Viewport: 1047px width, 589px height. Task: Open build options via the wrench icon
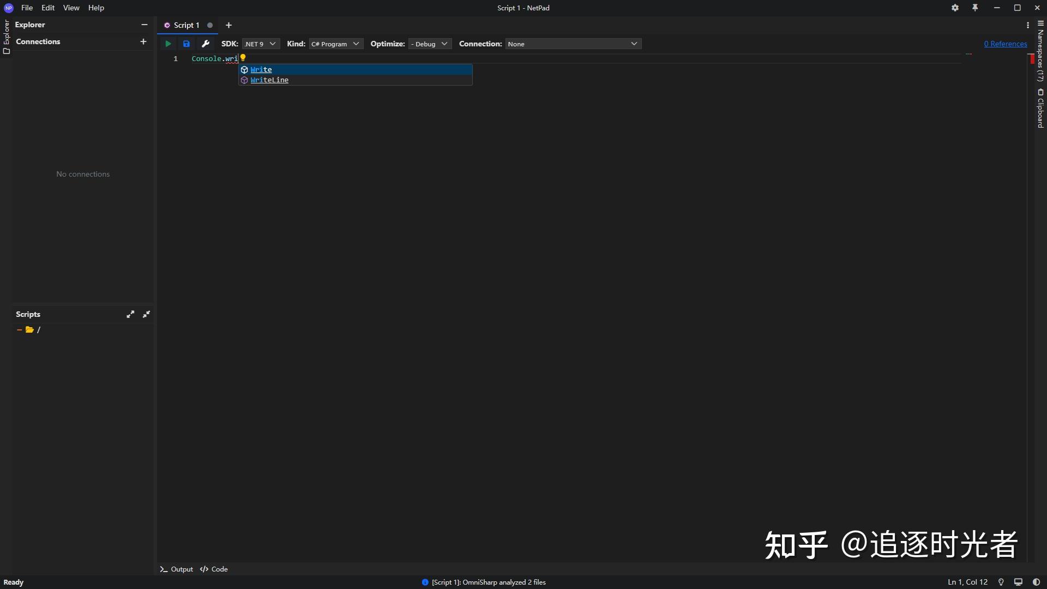pos(206,44)
